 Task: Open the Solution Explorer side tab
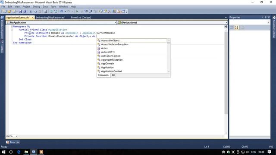tap(274, 27)
